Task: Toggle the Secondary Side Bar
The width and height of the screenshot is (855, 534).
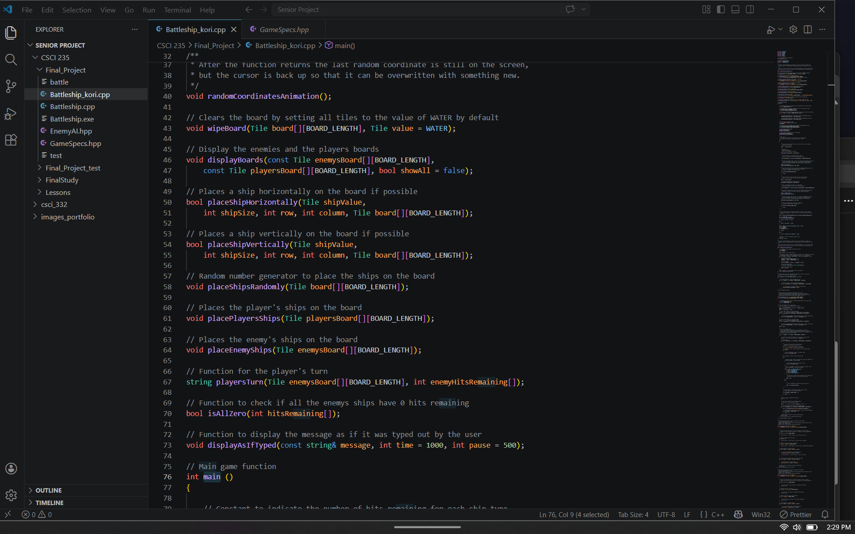Action: click(x=750, y=9)
